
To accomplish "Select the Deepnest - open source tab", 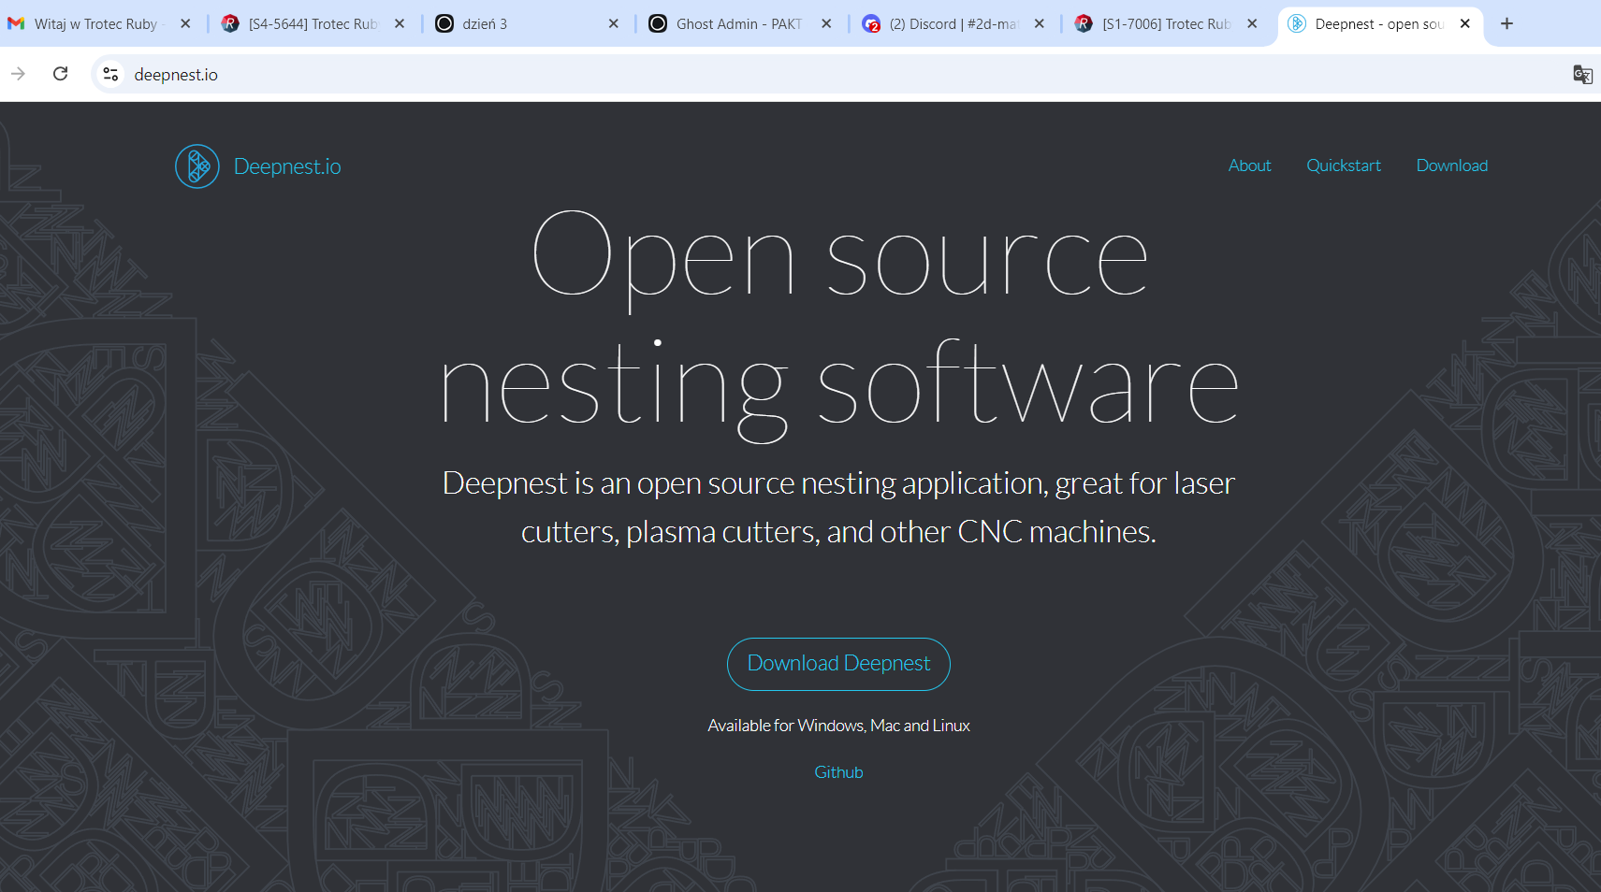I will point(1379,24).
